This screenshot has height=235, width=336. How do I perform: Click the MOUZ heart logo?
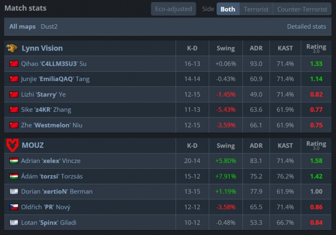pos(13,145)
